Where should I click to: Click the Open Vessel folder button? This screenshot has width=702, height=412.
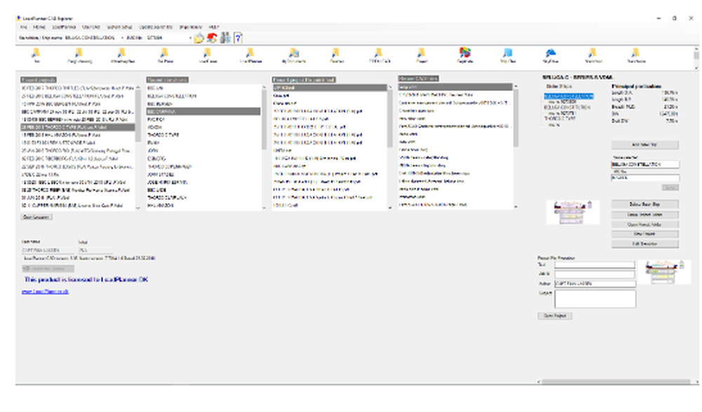coord(644,224)
